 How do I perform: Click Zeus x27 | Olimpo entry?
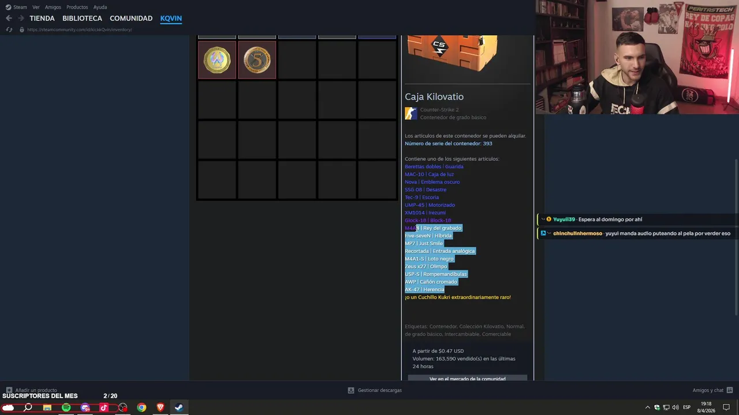tap(426, 266)
